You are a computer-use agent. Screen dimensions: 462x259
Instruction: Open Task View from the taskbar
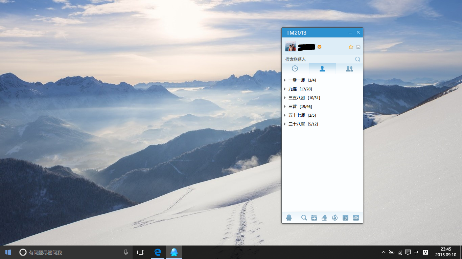click(141, 252)
